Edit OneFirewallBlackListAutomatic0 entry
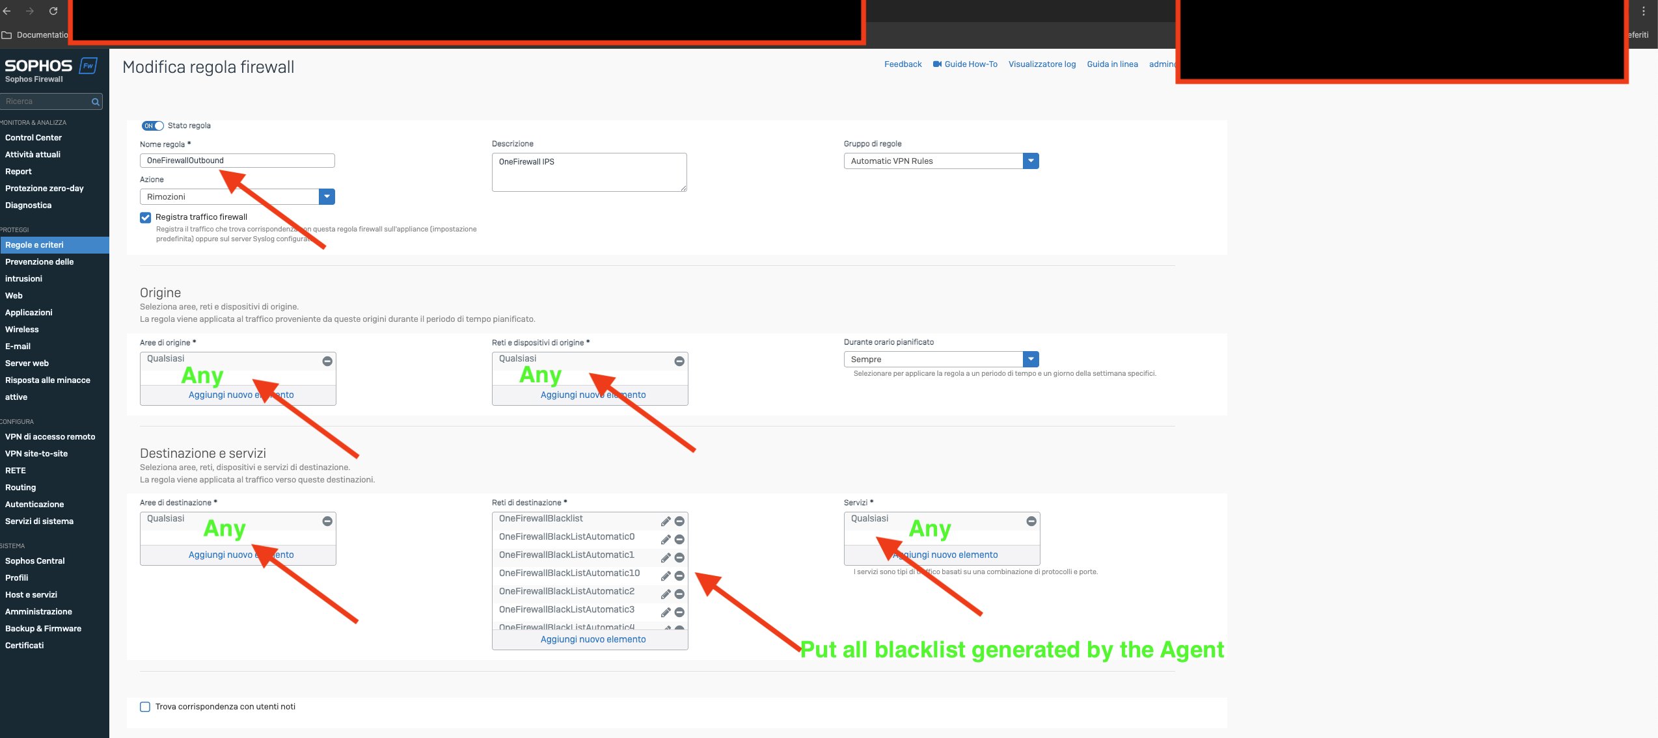This screenshot has width=1658, height=738. [666, 540]
